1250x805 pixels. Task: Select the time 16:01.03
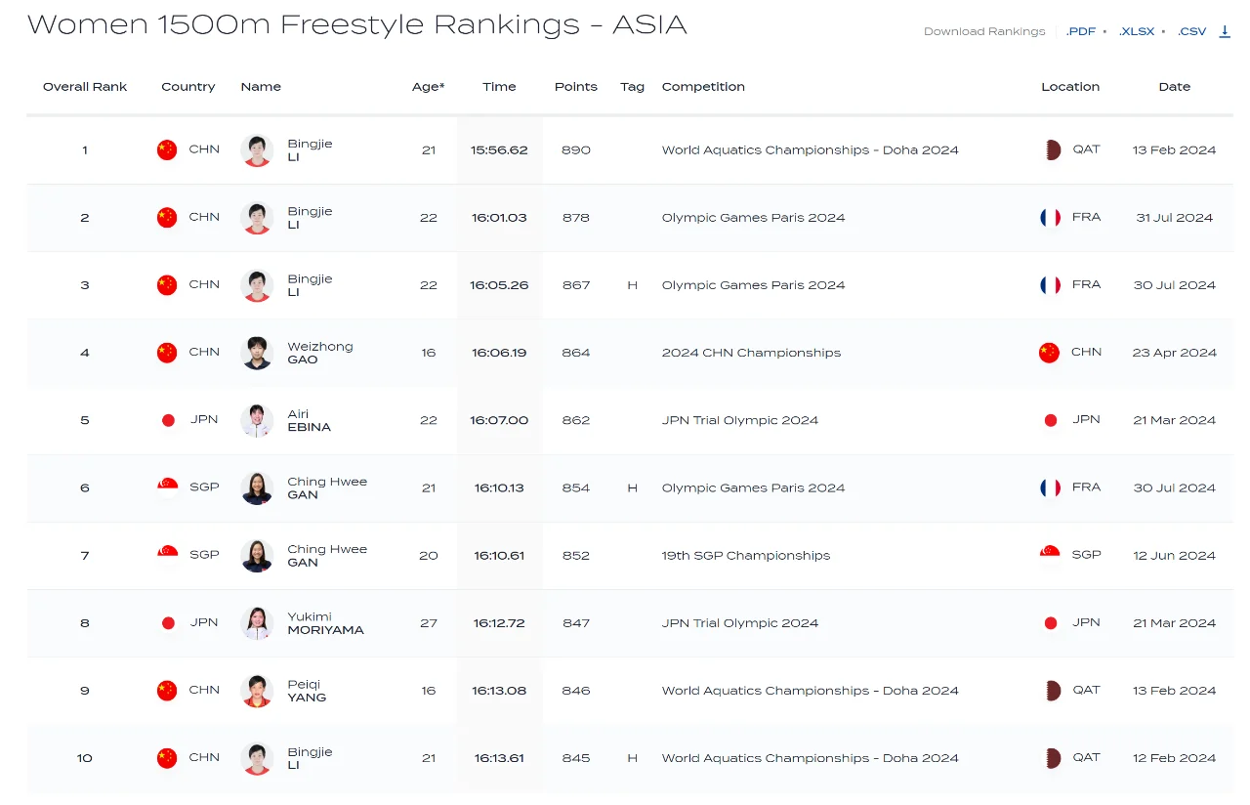point(499,218)
